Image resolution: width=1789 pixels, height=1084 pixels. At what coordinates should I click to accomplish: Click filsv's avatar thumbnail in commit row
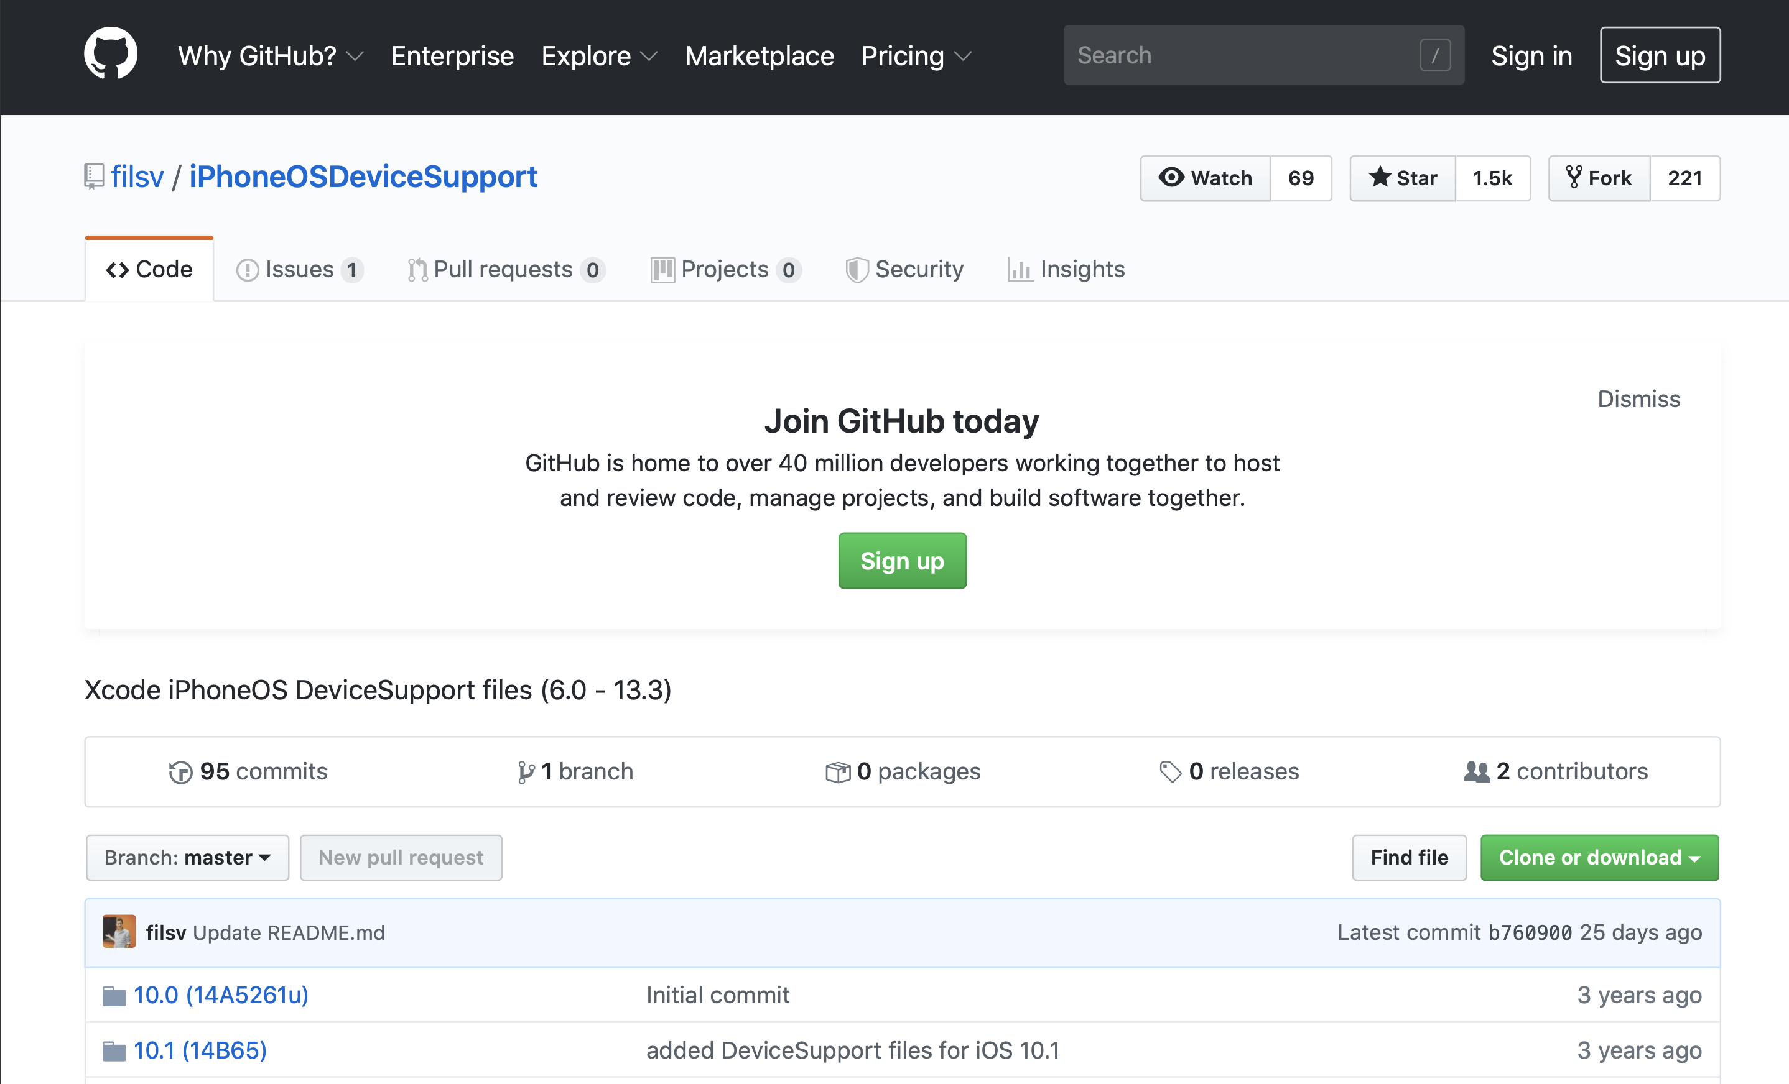click(119, 932)
